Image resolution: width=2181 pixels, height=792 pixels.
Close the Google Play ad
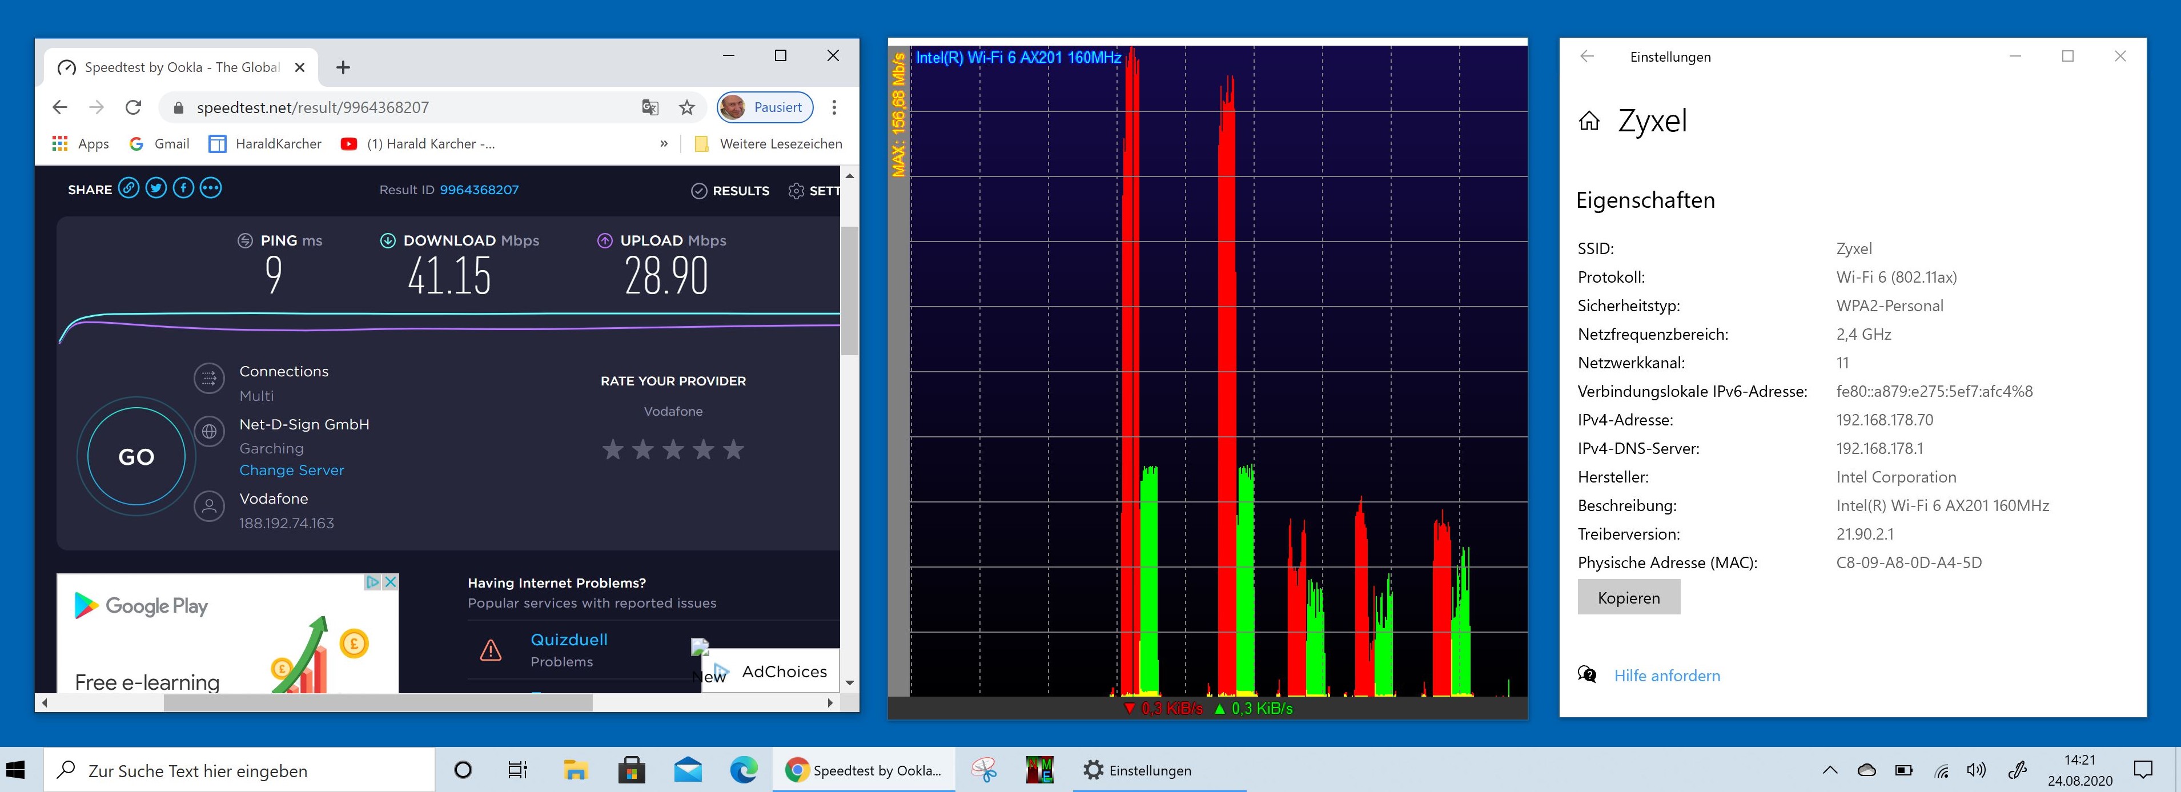tap(390, 582)
